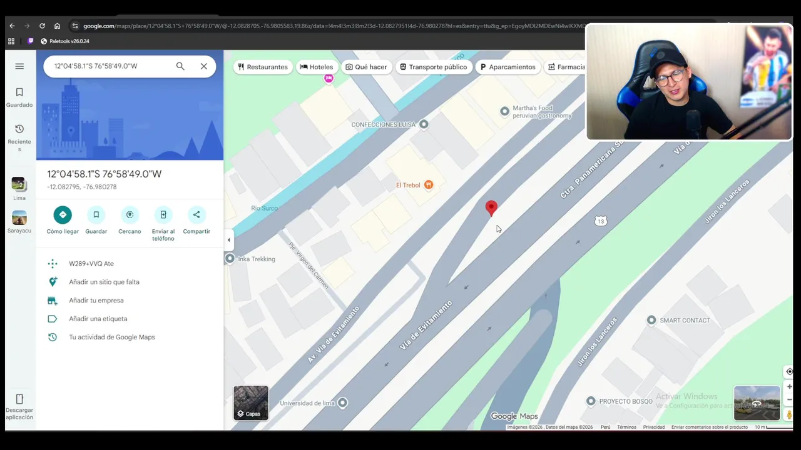Select the Restaurantes filter chip
This screenshot has height=450, width=801.
(263, 67)
